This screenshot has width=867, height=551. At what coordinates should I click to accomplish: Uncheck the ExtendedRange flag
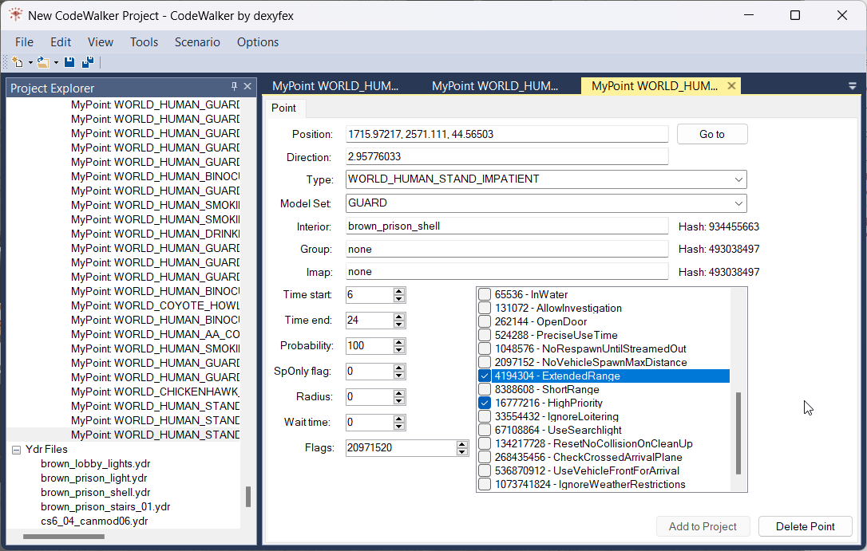(485, 376)
